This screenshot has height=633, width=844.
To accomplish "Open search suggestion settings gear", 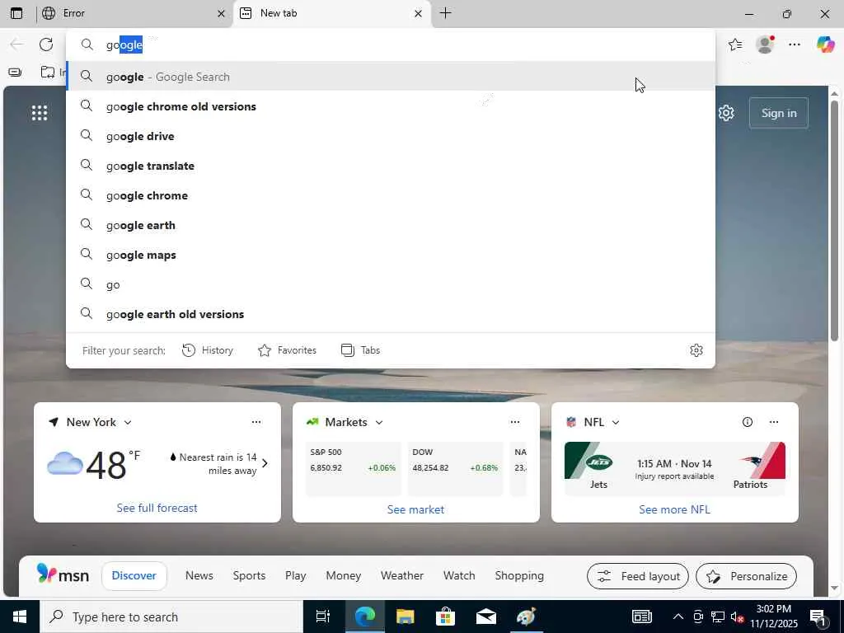I will [x=696, y=350].
